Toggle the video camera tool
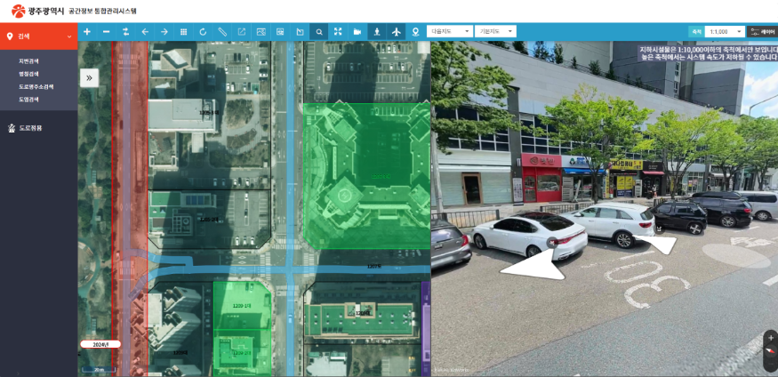The image size is (778, 377). [x=357, y=32]
